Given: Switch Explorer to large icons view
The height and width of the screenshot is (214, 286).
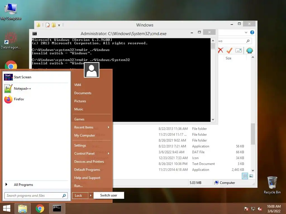Looking at the screenshot, I should coord(251,176).
